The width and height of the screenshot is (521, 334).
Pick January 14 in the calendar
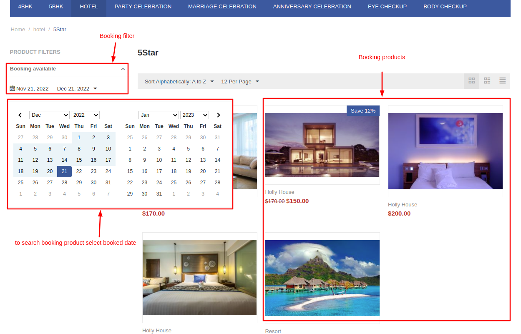pyautogui.click(x=217, y=160)
